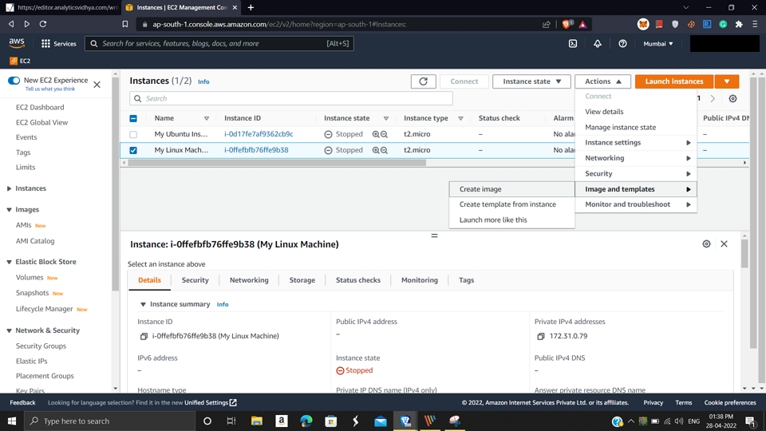
Task: Collapse the Instance summary section
Action: (x=143, y=304)
